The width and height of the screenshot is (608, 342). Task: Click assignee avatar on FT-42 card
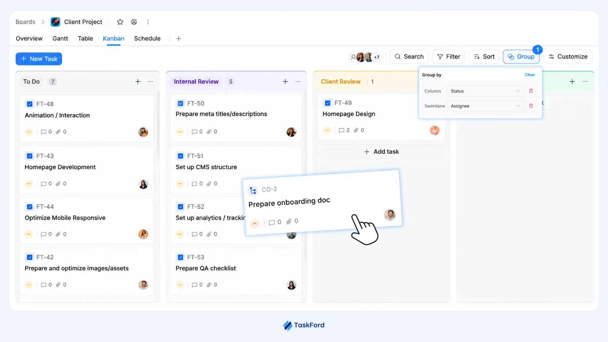coord(143,285)
